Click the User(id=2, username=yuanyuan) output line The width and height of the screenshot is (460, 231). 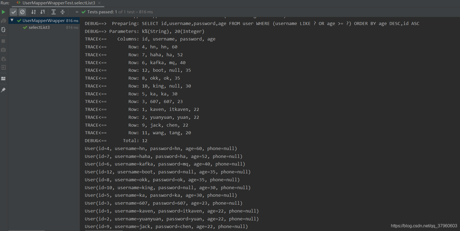(172, 219)
